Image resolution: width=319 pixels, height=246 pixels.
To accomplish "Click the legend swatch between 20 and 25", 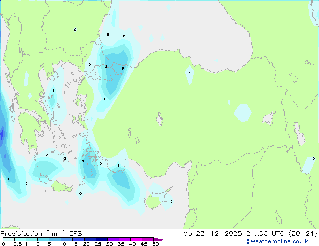I will [90, 239].
